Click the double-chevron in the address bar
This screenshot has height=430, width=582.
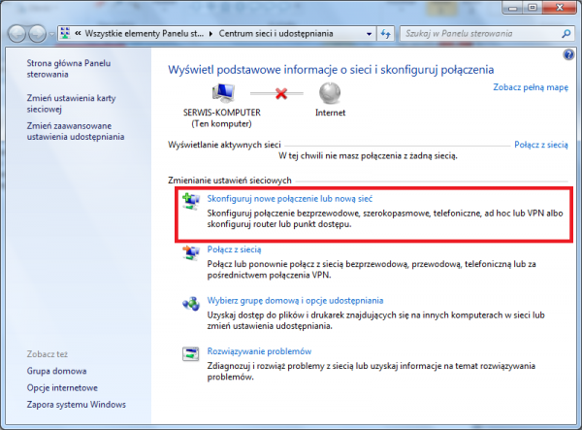click(78, 33)
